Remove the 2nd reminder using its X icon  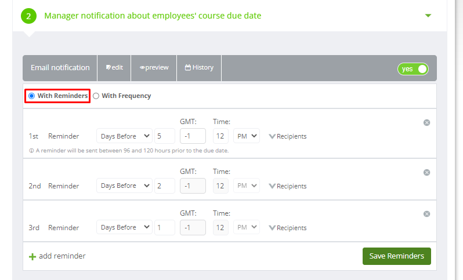[x=426, y=172]
